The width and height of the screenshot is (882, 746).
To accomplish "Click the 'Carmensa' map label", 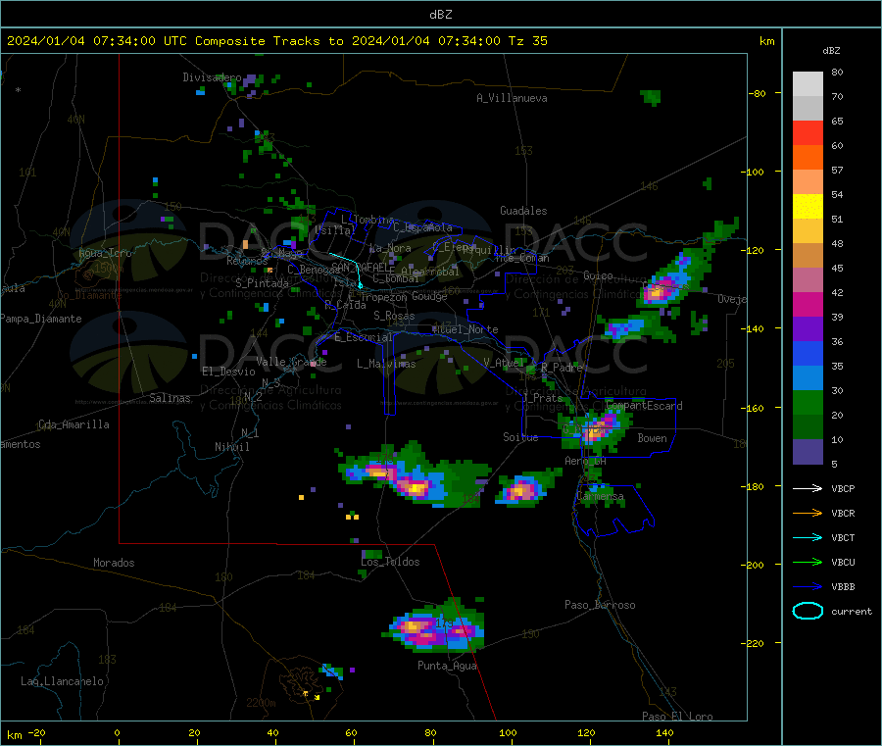I will coord(600,496).
